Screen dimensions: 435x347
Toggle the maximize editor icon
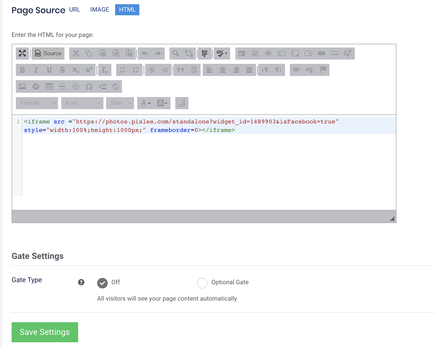coord(22,53)
